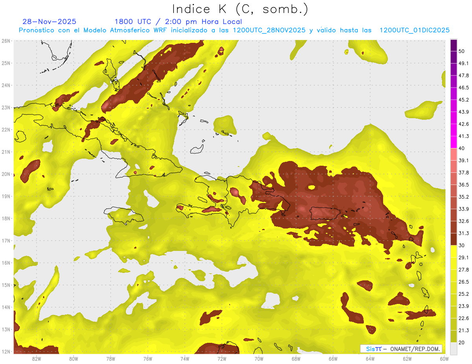Click the 25.2 color scale value

[x=464, y=294]
